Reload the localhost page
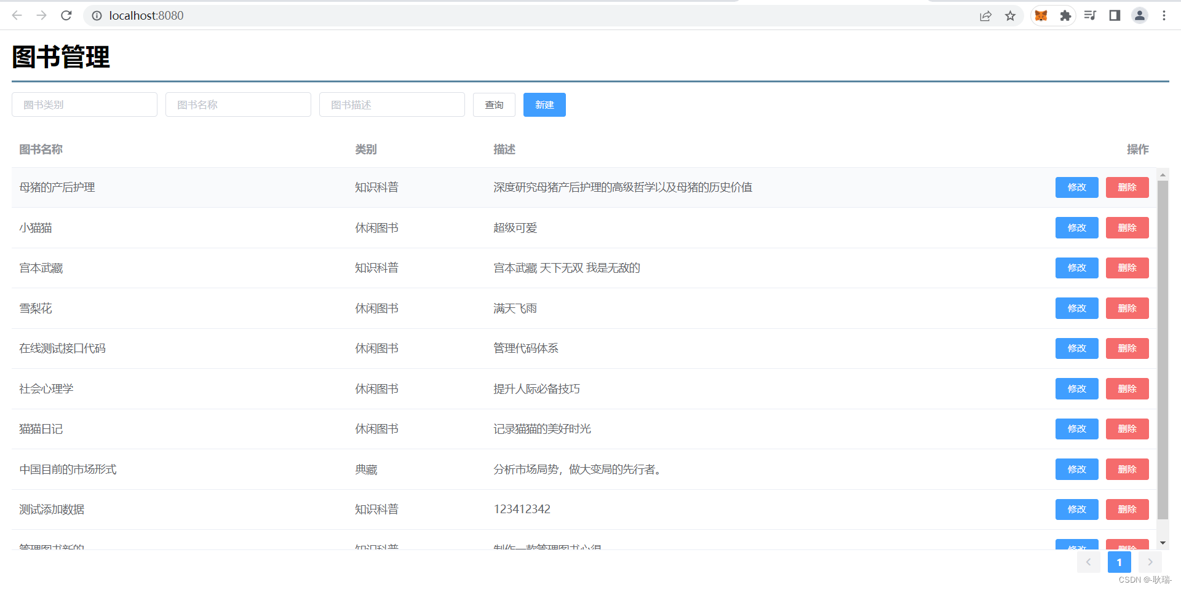 point(66,15)
